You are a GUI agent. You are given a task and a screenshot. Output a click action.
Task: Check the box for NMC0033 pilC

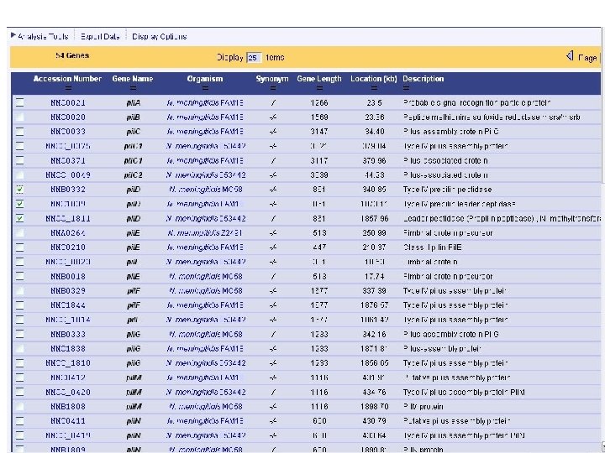(x=19, y=132)
